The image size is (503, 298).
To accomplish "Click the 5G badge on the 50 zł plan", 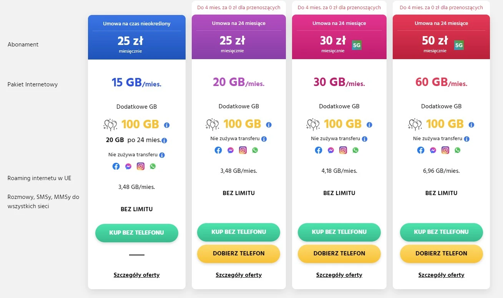I will point(459,45).
